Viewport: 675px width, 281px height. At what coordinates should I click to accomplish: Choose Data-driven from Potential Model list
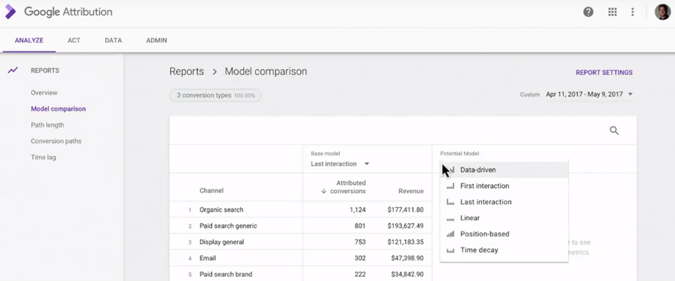coord(504,170)
